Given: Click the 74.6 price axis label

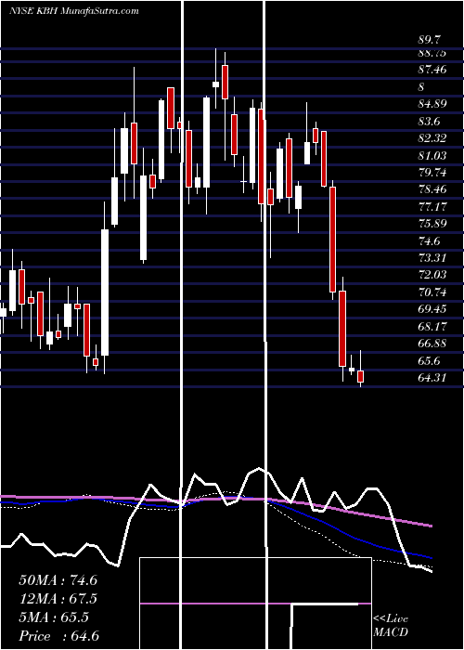Looking at the screenshot, I should (x=430, y=241).
